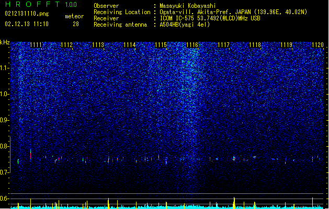The height and width of the screenshot is (209, 329).
Task: Click time marker 1113
Action: tap(98, 45)
